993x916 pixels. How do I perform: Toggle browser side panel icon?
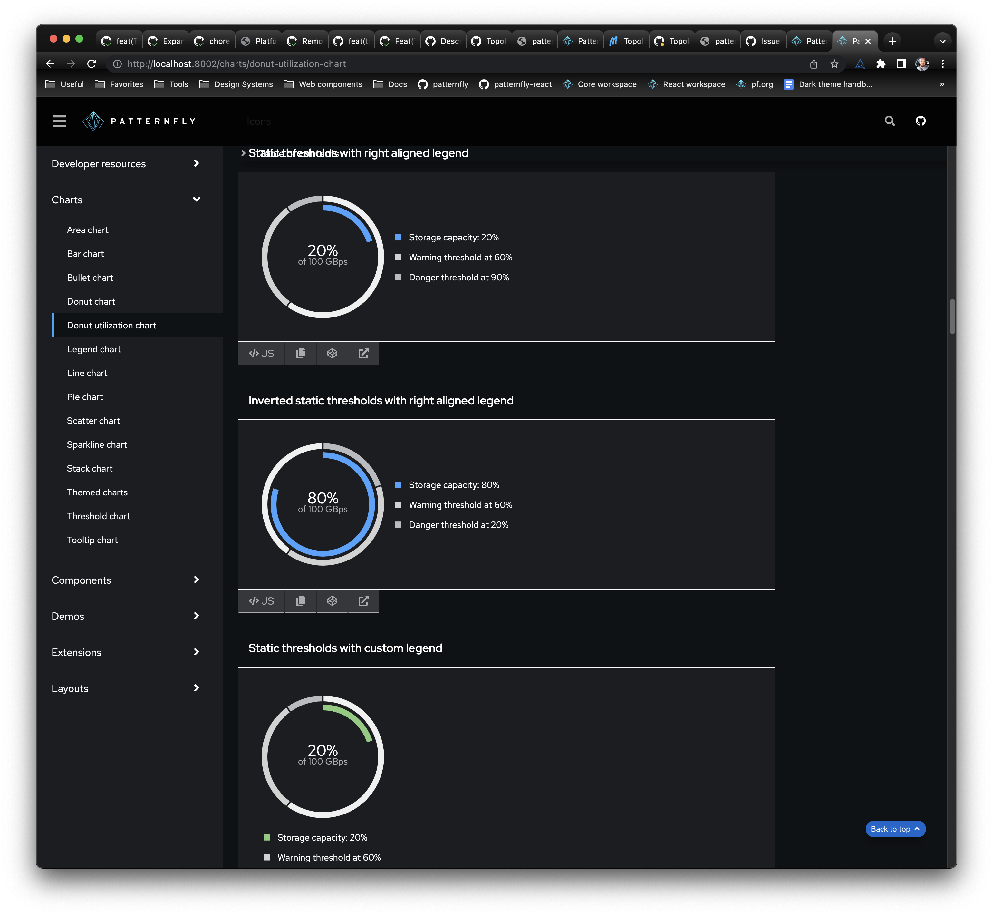tap(901, 64)
